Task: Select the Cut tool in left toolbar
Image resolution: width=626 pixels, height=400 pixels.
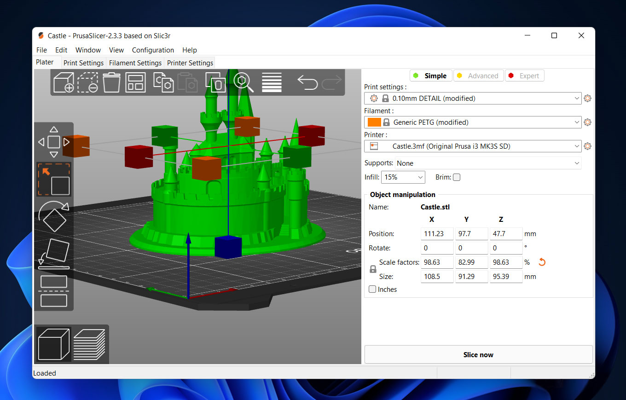Action: tap(54, 291)
